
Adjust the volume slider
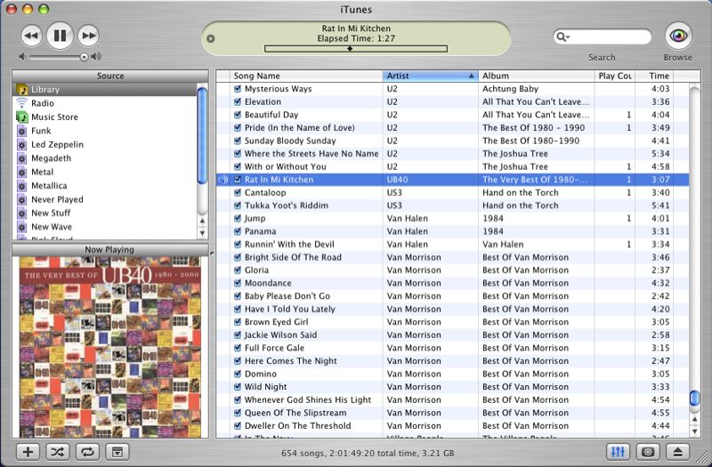coord(85,57)
